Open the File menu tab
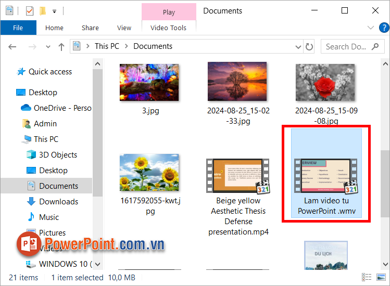 click(x=18, y=28)
